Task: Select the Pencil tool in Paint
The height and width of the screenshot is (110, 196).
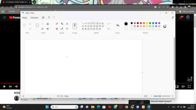Action: coord(57,24)
